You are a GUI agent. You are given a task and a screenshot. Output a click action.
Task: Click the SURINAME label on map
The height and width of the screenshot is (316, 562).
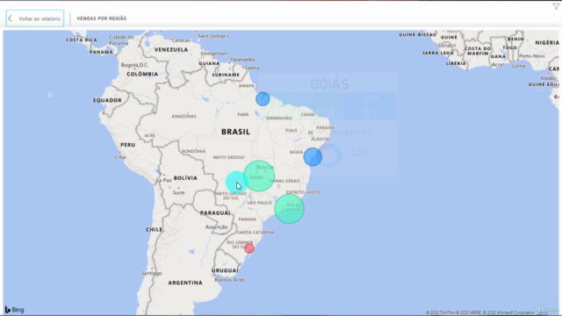226,75
